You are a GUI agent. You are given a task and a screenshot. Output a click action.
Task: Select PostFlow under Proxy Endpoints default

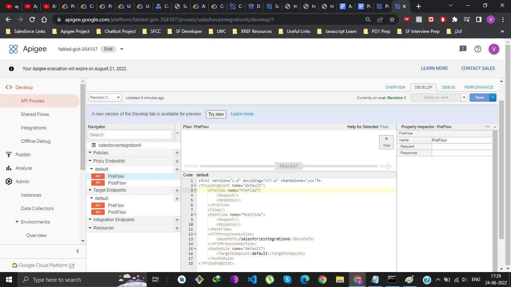[x=117, y=183]
